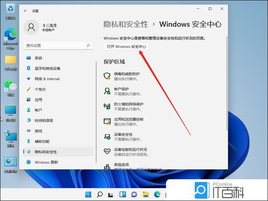Screen dimensions: 268x201
Task: Click the paintbrush personalization icon
Action: (x=29, y=89)
